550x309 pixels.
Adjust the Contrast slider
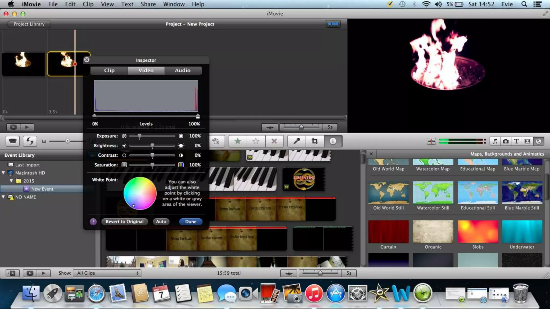[152, 155]
